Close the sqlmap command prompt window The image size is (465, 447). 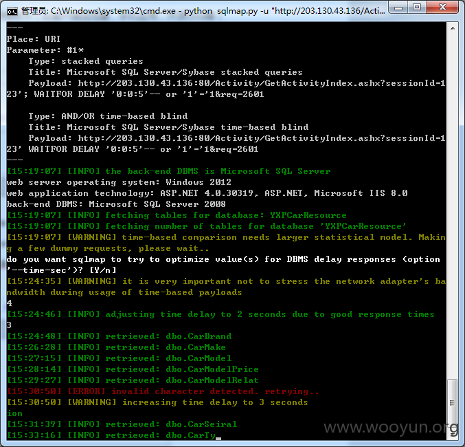click(442, 7)
